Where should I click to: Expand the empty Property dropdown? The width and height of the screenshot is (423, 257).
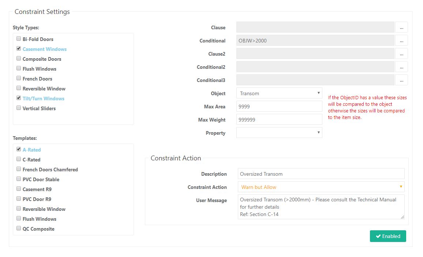pyautogui.click(x=279, y=133)
